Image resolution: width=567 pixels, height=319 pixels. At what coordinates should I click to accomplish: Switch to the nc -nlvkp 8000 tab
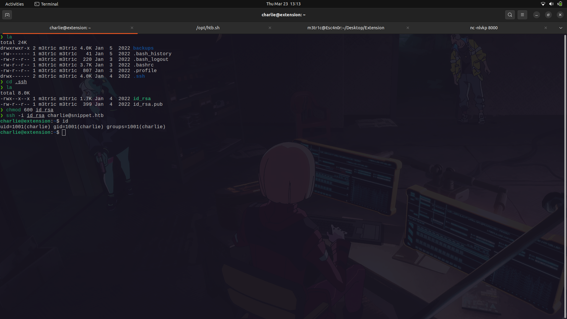coord(484,27)
